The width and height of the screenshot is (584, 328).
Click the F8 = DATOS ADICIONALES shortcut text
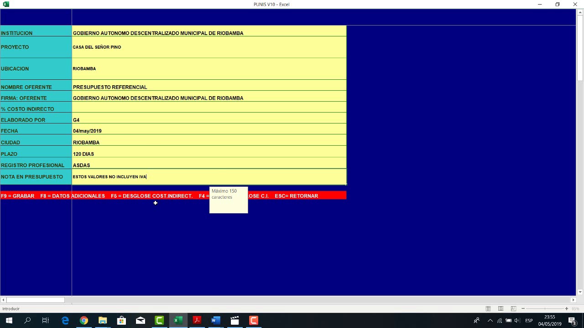(73, 196)
